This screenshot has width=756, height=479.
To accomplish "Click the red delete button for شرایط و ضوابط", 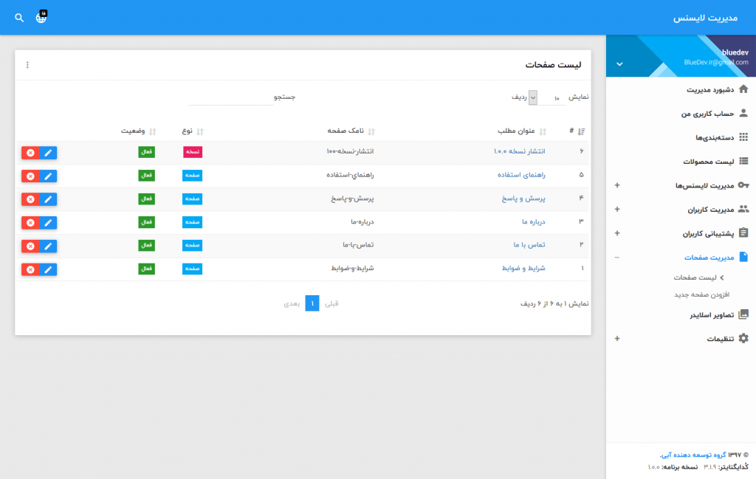I will (x=30, y=269).
